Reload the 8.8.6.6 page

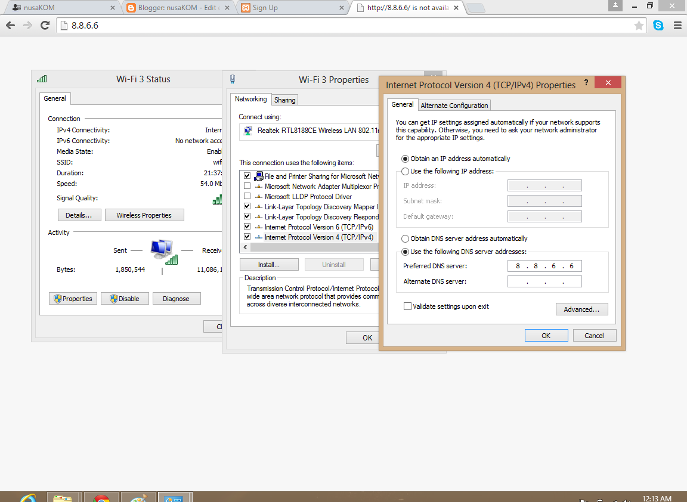pyautogui.click(x=45, y=26)
